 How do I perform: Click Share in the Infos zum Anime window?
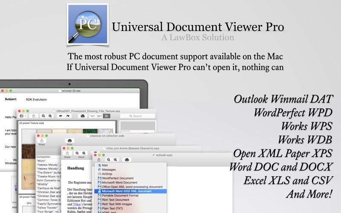pyautogui.click(x=67, y=153)
